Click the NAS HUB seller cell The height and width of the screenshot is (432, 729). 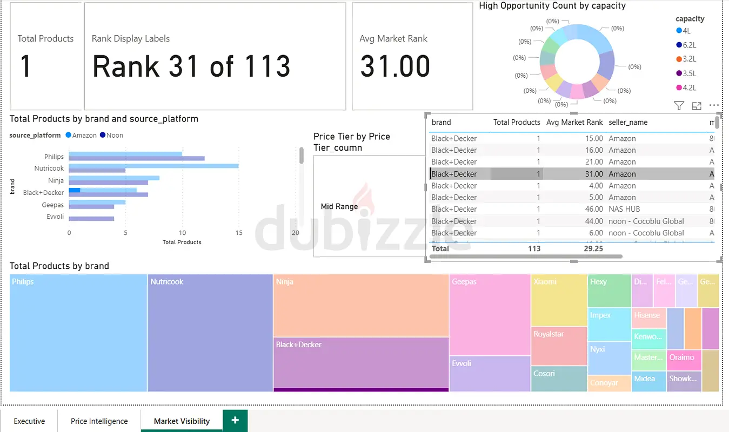click(624, 209)
